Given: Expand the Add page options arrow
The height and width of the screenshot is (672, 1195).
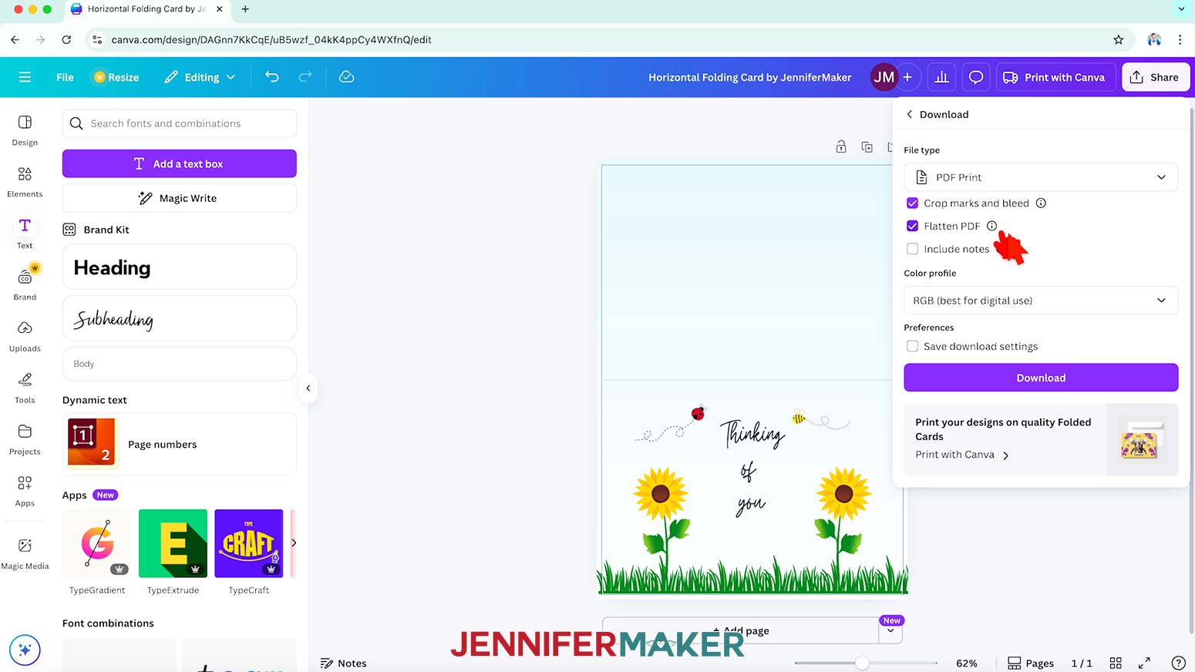Looking at the screenshot, I should tap(890, 630).
